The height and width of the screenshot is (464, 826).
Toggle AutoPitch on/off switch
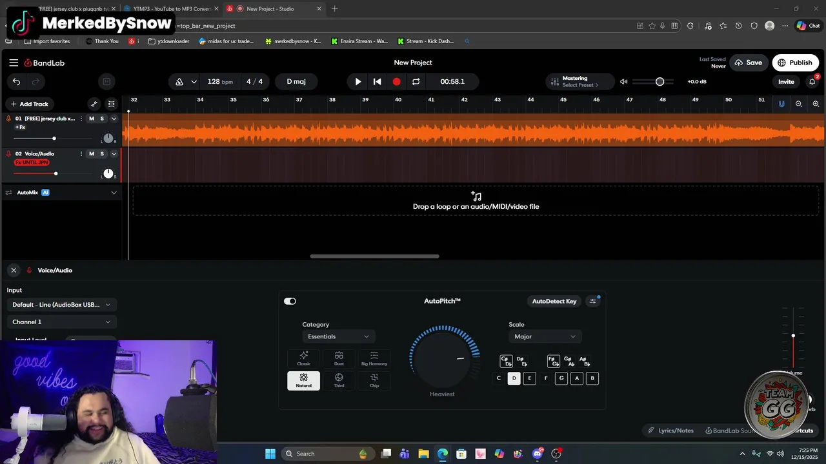click(x=290, y=301)
